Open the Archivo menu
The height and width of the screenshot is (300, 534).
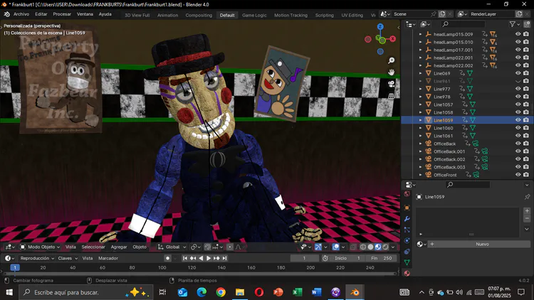click(21, 14)
